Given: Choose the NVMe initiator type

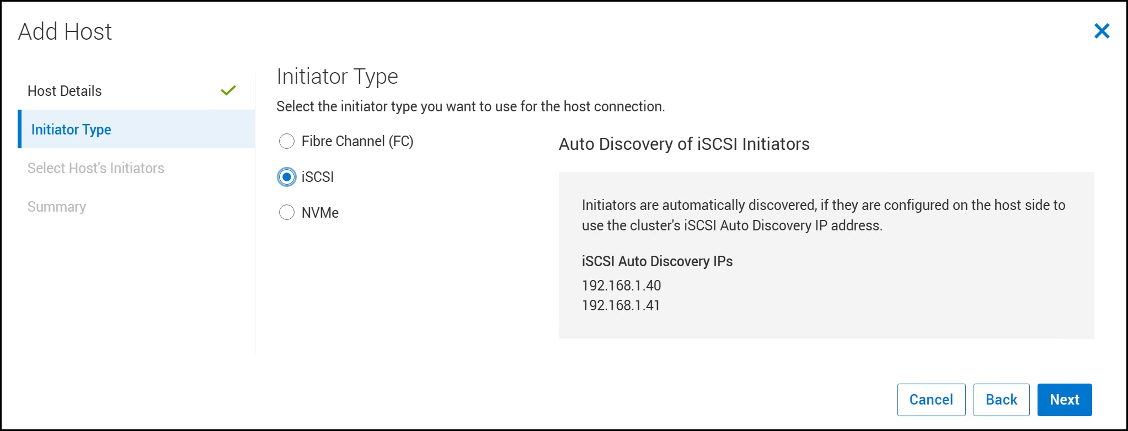Looking at the screenshot, I should coord(287,213).
